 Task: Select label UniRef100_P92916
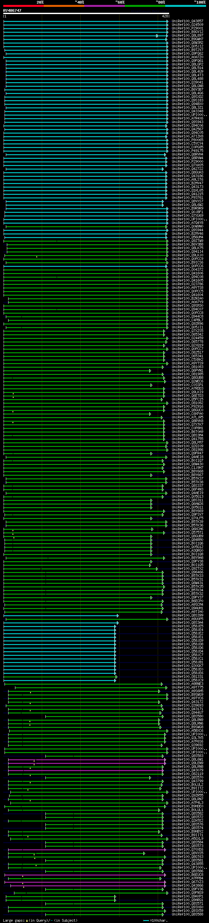(x=187, y=407)
